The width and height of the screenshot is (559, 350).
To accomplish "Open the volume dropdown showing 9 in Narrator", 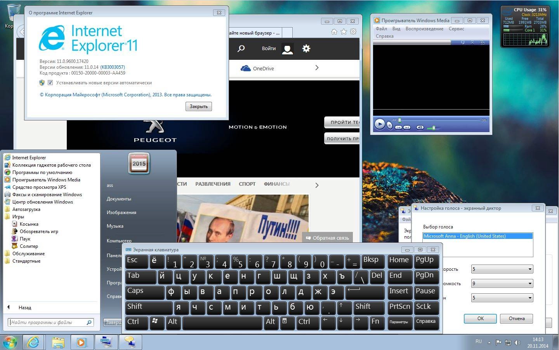I will (502, 283).
